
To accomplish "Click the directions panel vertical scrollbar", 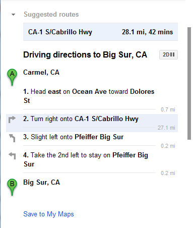I will tap(189, 83).
